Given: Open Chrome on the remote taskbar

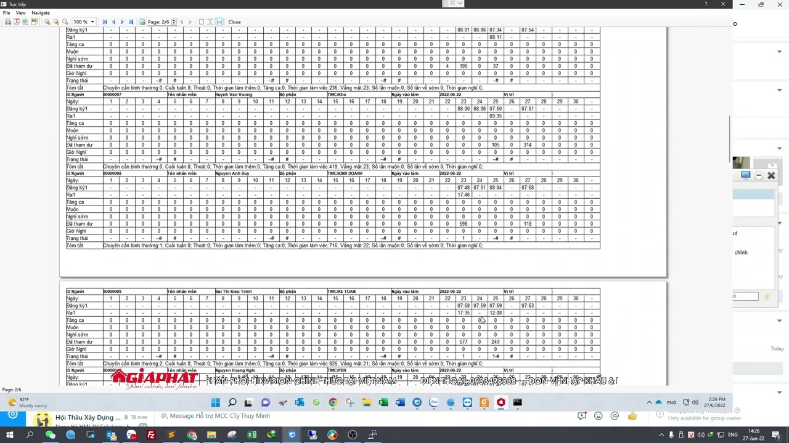Looking at the screenshot, I should [333, 403].
